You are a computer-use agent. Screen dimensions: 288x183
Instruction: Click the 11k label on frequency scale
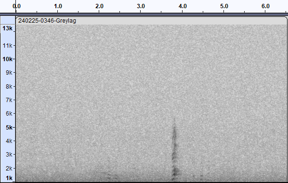(7, 45)
